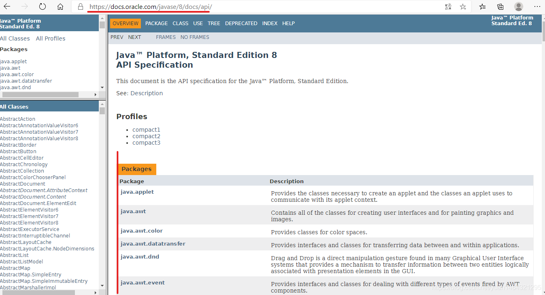545x295 pixels.
Task: Open the favorites list icon
Action: pos(483,7)
